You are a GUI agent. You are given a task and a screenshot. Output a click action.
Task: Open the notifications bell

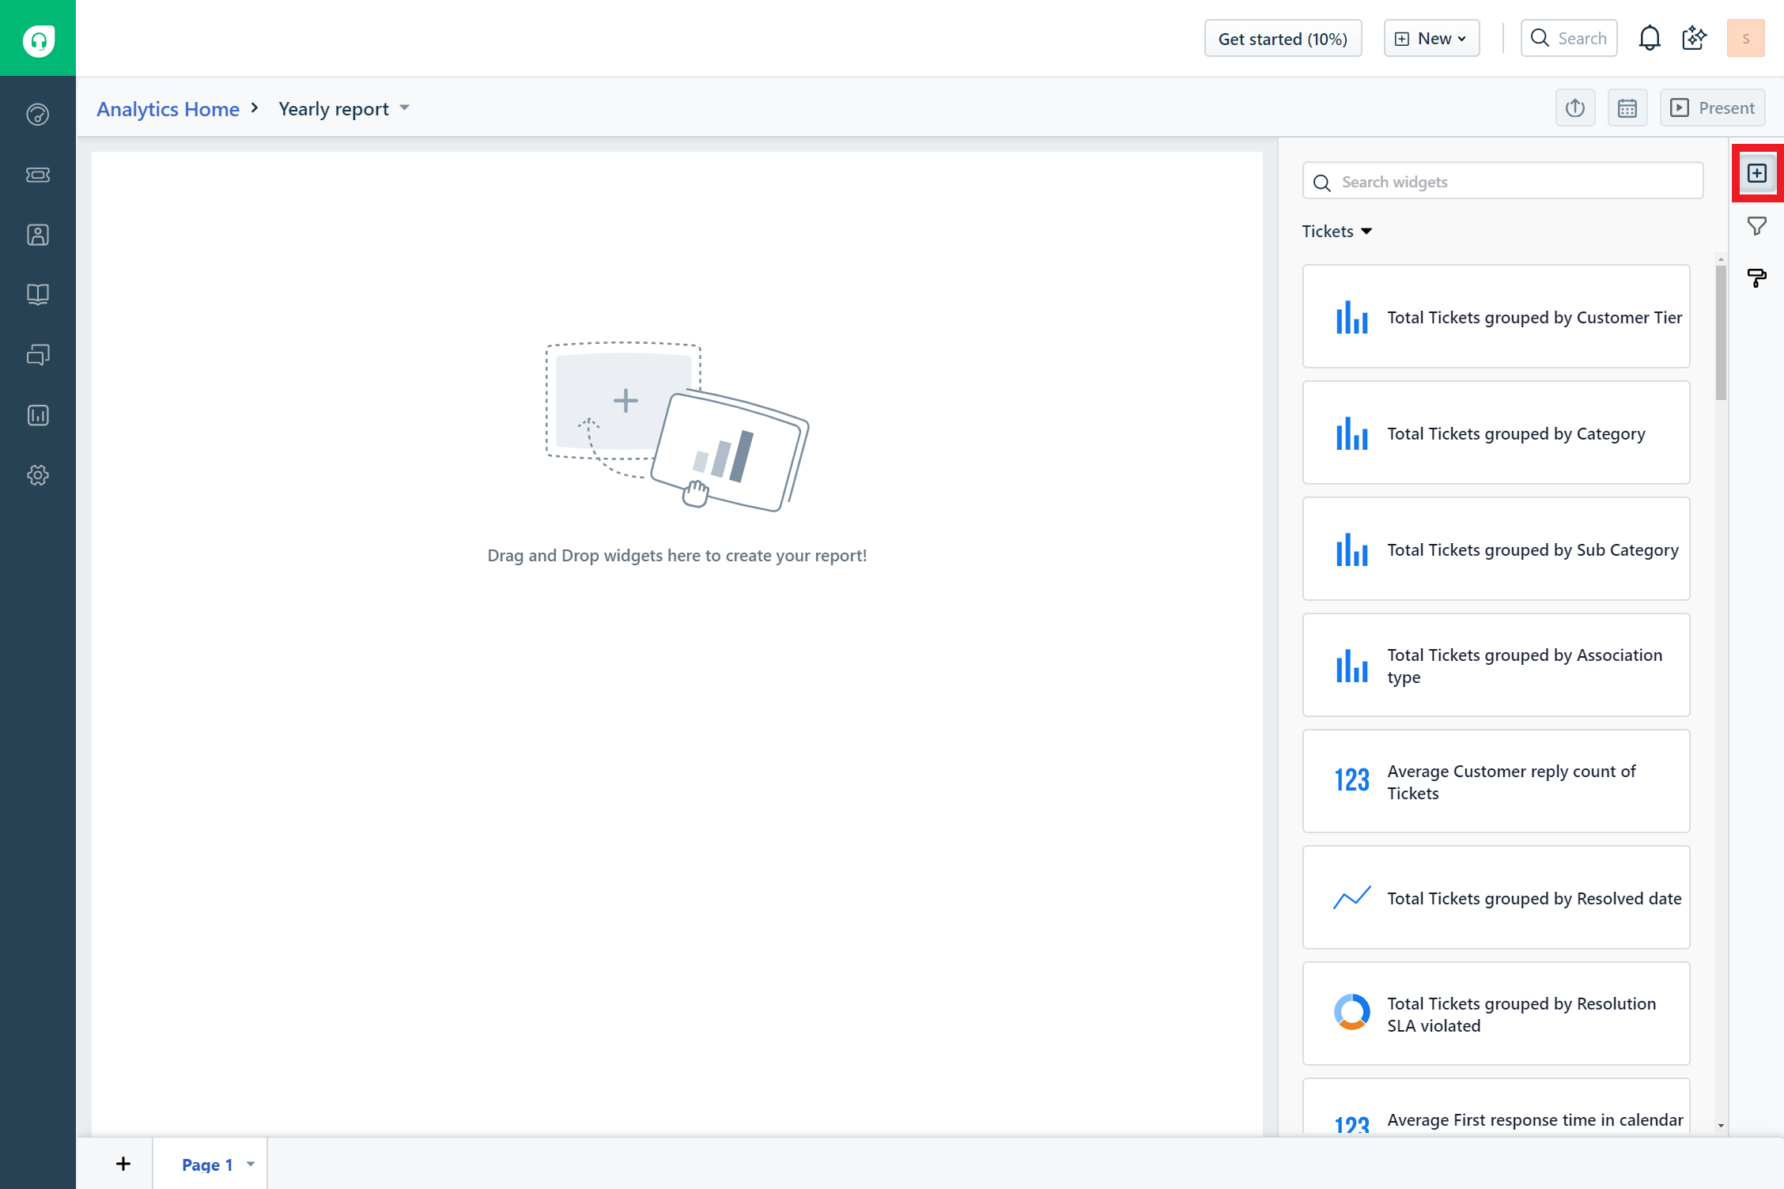[1649, 38]
